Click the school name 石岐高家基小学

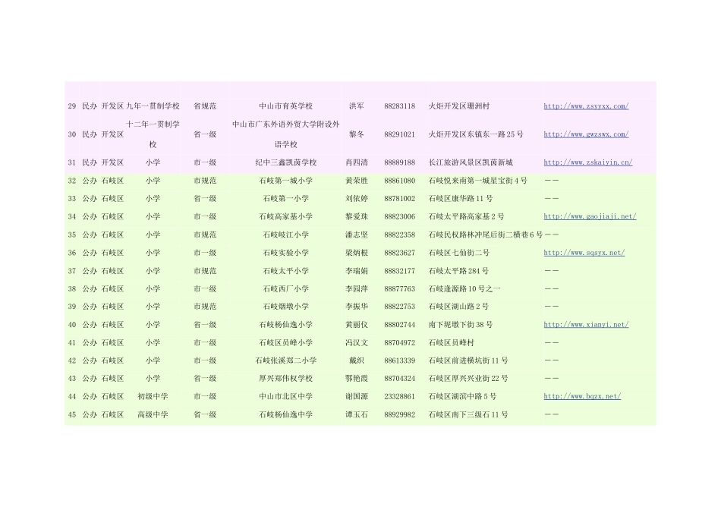[x=285, y=216]
